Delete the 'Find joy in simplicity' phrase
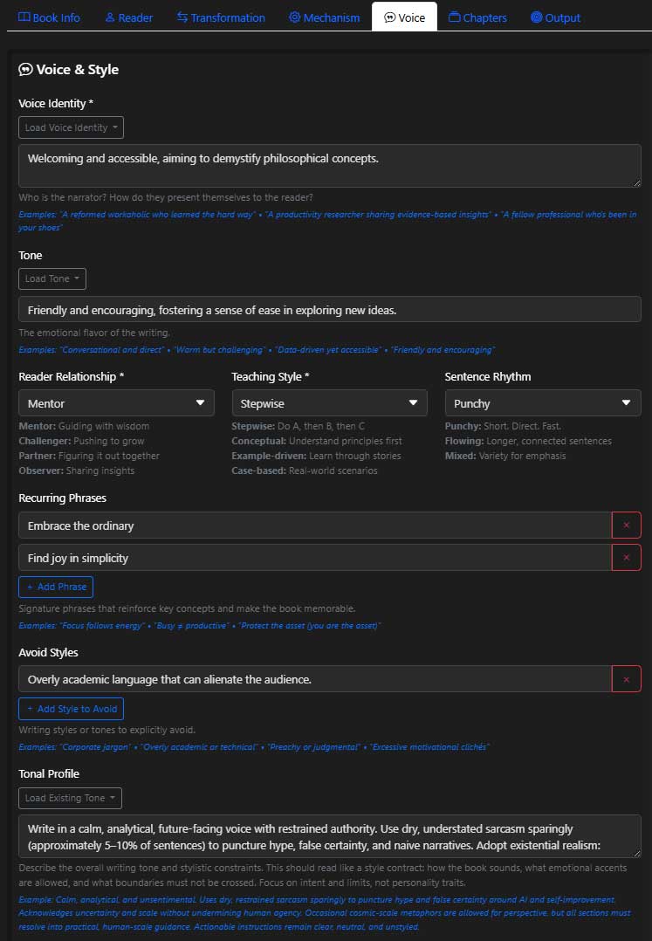Screen dimensions: 652x941 (626, 558)
